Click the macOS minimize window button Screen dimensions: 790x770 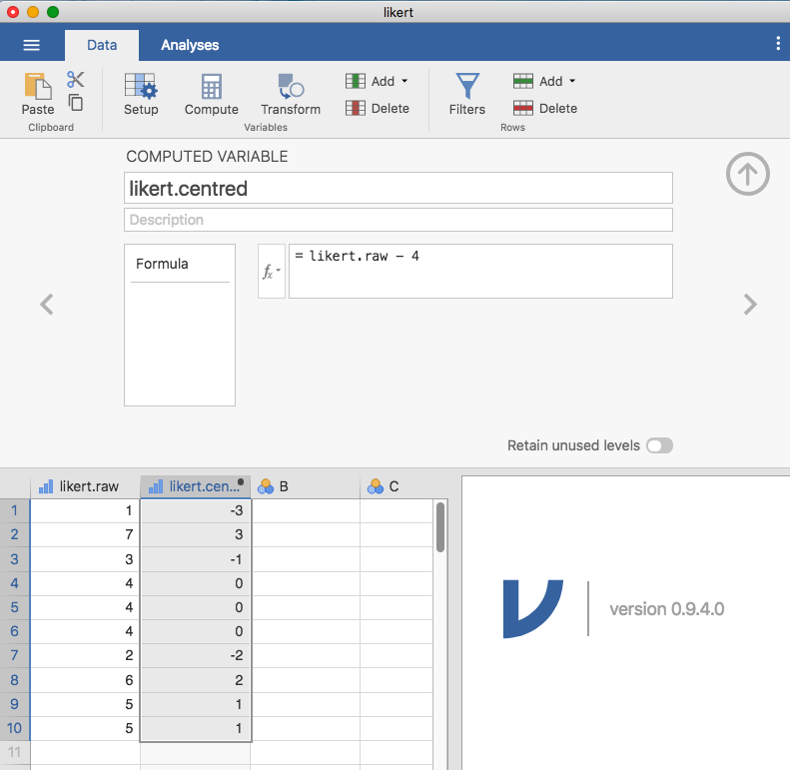tap(33, 12)
